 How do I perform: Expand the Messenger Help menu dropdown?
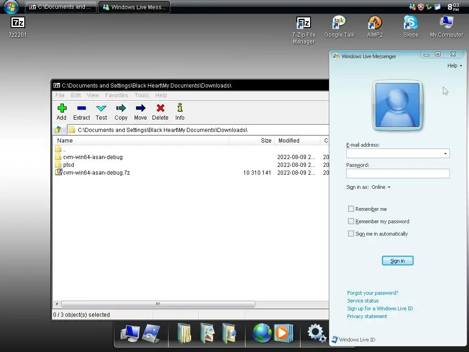[x=455, y=66]
